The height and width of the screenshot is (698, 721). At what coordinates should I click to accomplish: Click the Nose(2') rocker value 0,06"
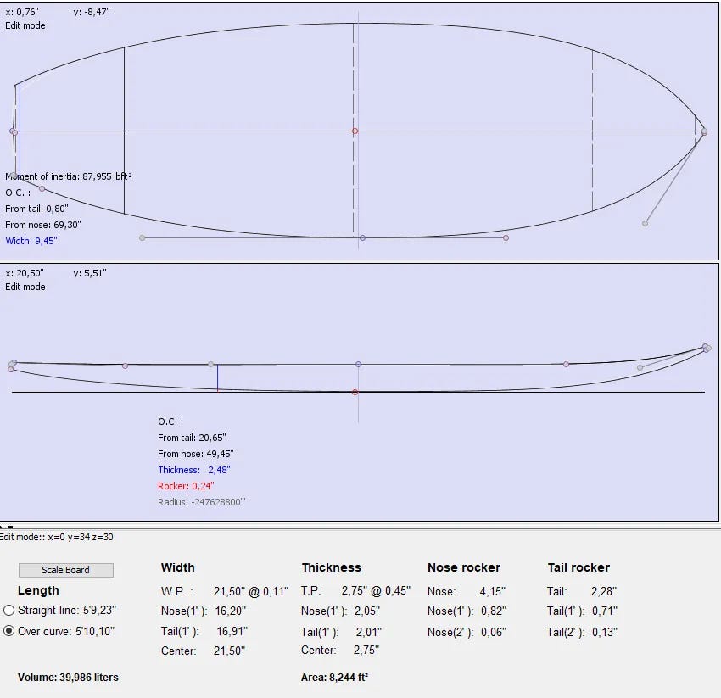click(494, 632)
